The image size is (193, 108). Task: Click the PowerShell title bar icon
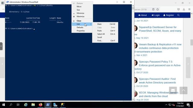tap(7, 2)
